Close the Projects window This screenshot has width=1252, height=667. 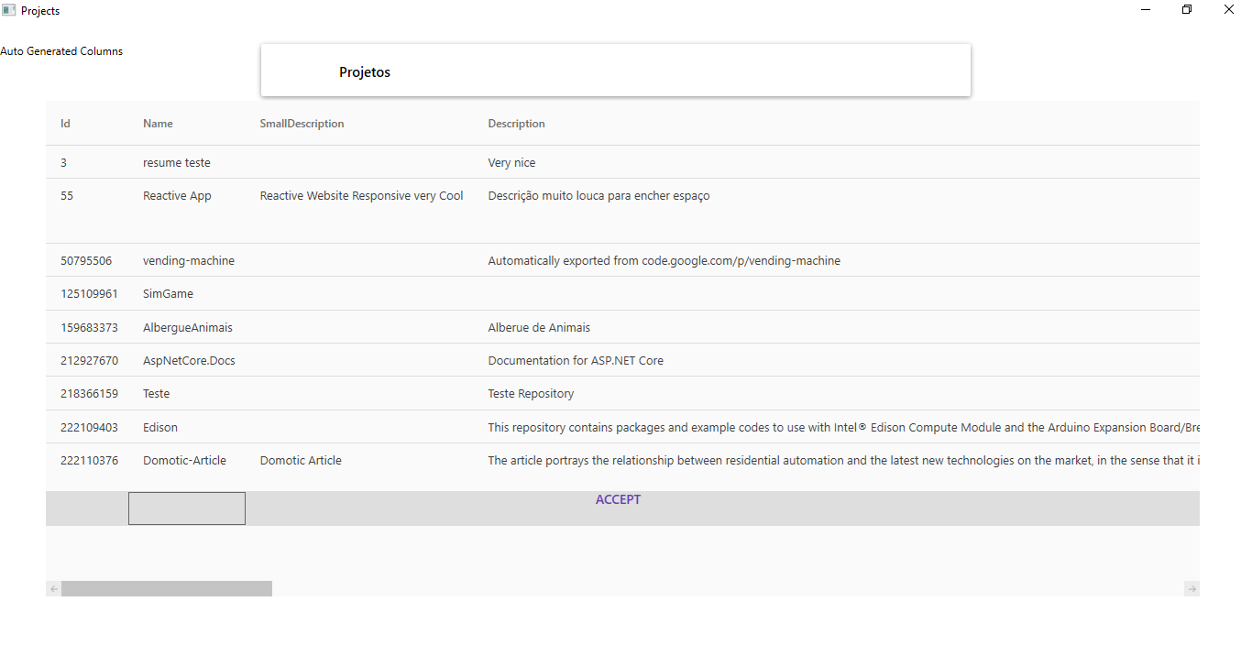1229,10
